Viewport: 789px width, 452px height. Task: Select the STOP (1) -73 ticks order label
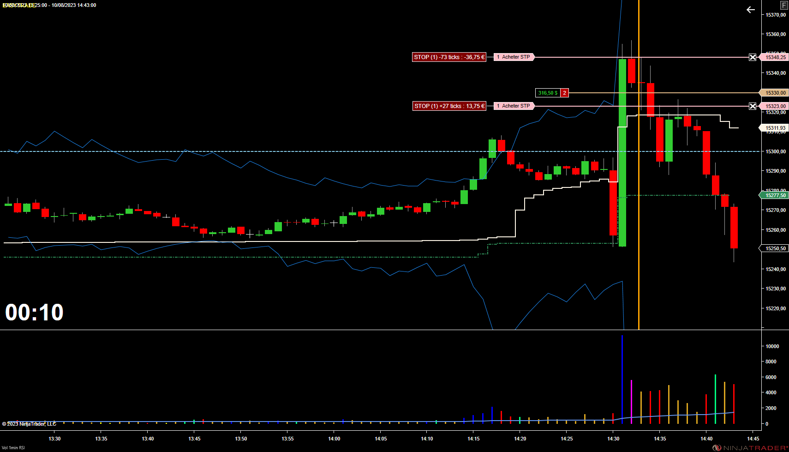[x=449, y=57]
